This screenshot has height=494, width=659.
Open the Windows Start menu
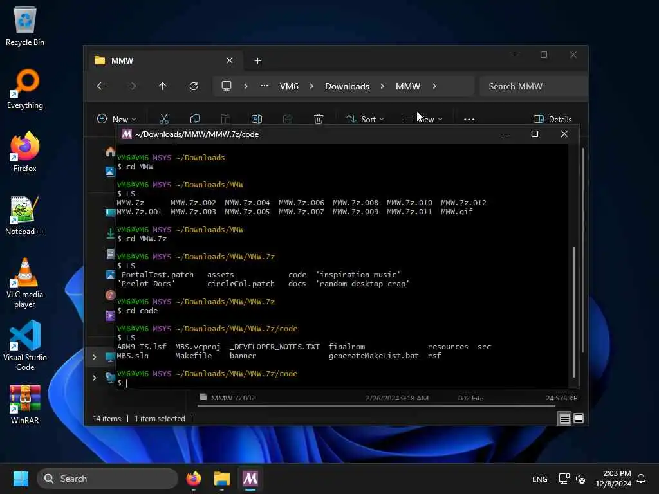[x=21, y=479]
